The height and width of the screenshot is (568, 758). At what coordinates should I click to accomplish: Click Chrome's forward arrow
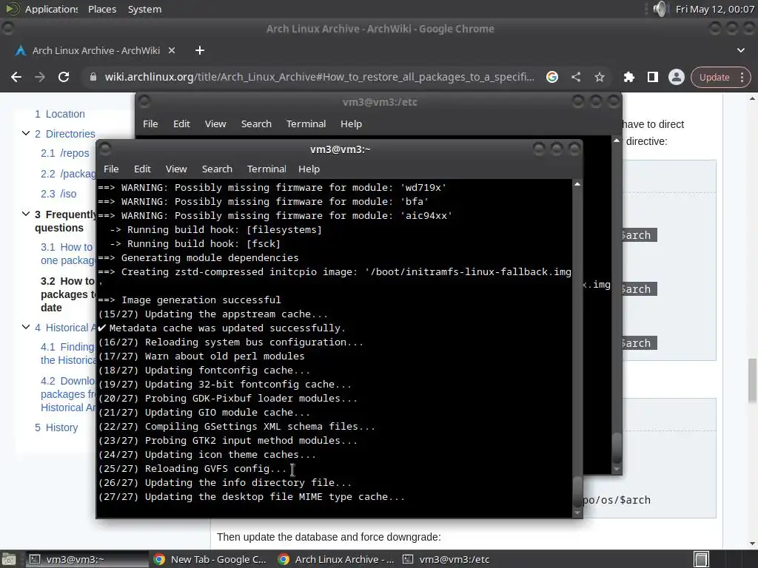click(x=40, y=77)
